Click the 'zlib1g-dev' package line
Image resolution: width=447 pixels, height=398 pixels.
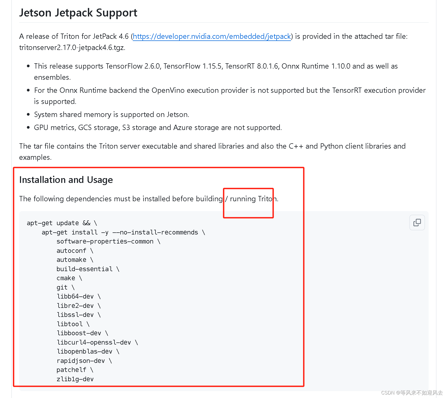(75, 379)
